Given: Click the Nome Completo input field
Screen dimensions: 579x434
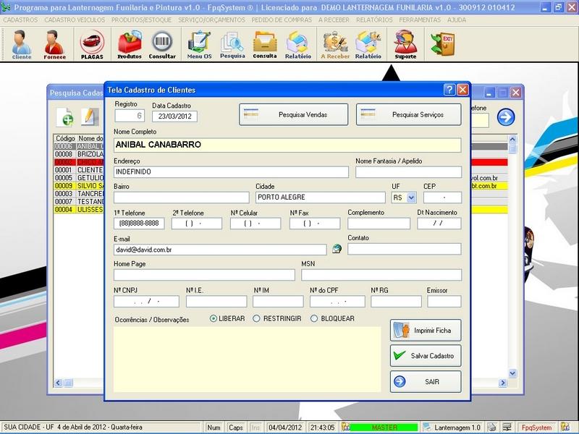Looking at the screenshot, I should pyautogui.click(x=287, y=145).
